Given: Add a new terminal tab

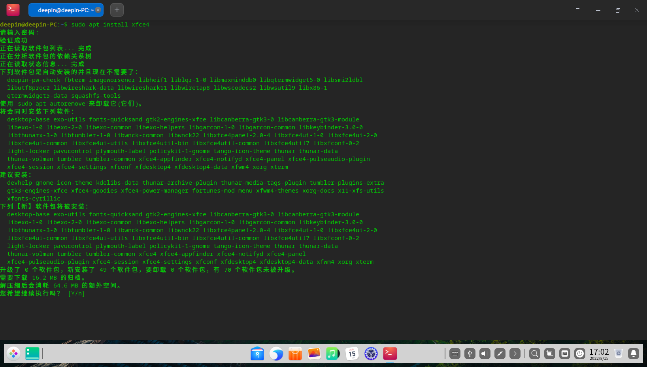Looking at the screenshot, I should point(117,10).
